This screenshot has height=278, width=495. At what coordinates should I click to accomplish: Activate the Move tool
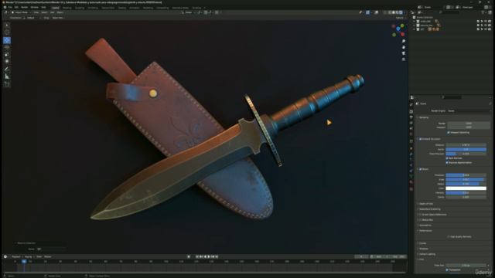[7, 40]
